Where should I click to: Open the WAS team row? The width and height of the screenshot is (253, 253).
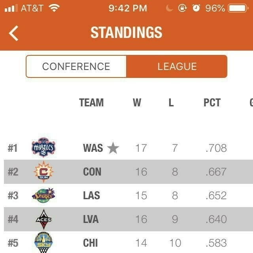click(93, 148)
